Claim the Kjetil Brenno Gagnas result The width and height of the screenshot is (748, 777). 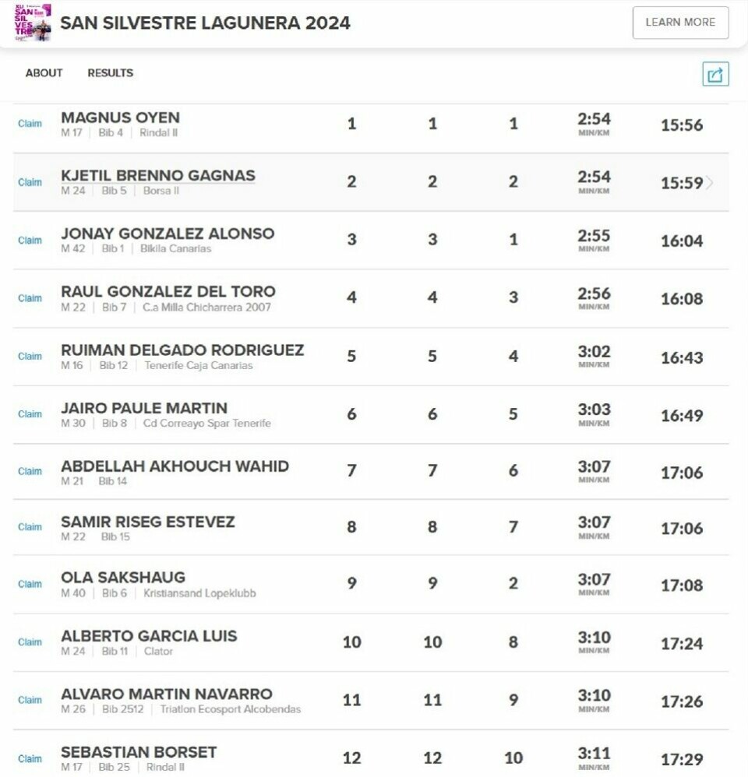coord(30,182)
